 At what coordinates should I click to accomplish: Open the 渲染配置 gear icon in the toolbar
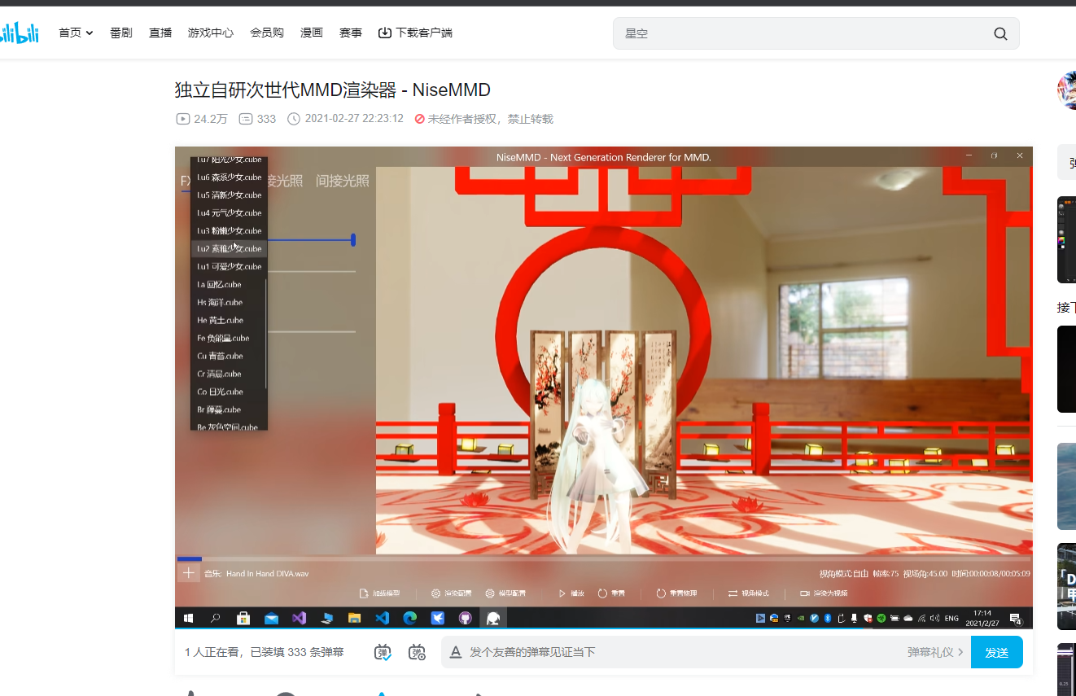pos(436,593)
